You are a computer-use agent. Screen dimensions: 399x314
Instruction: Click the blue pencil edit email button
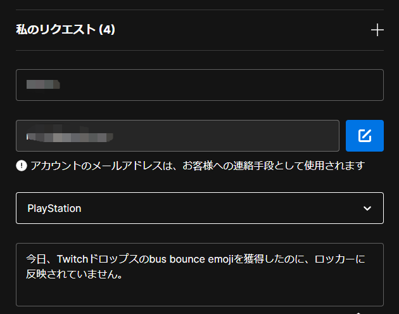(364, 136)
